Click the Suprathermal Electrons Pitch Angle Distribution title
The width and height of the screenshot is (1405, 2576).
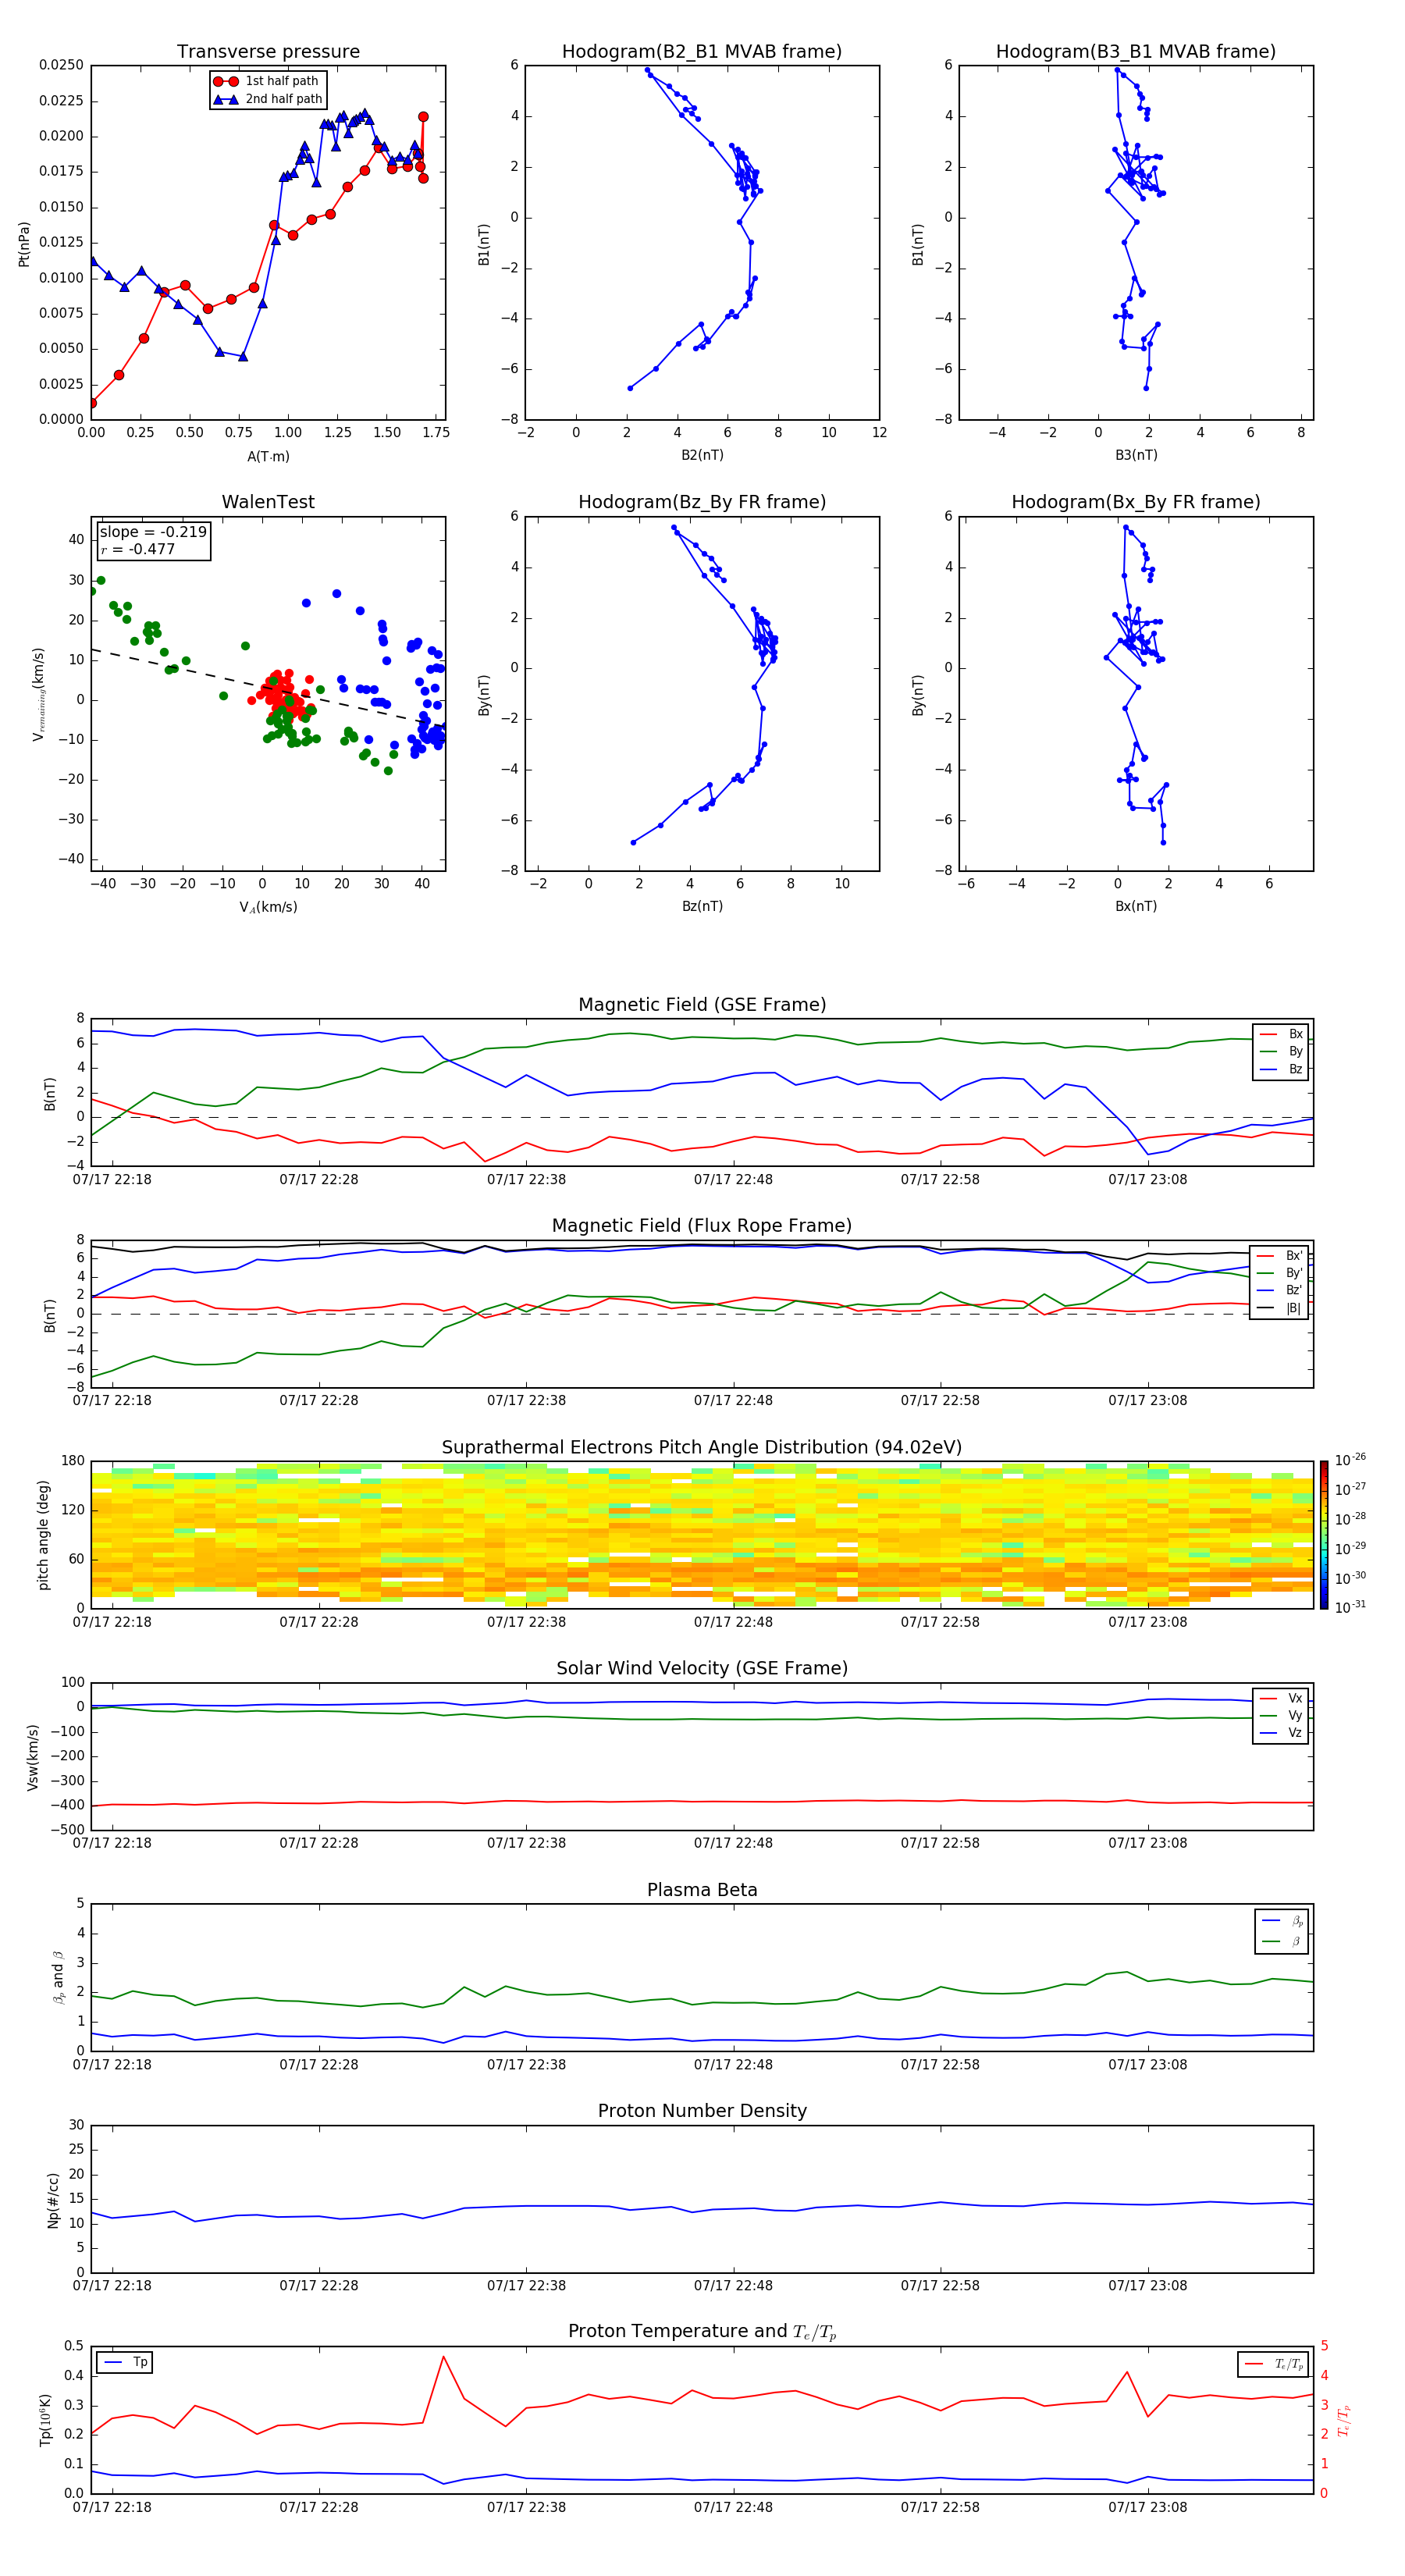pyautogui.click(x=702, y=1448)
